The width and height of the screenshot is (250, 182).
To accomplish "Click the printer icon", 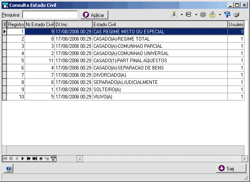I will pos(236,14).
